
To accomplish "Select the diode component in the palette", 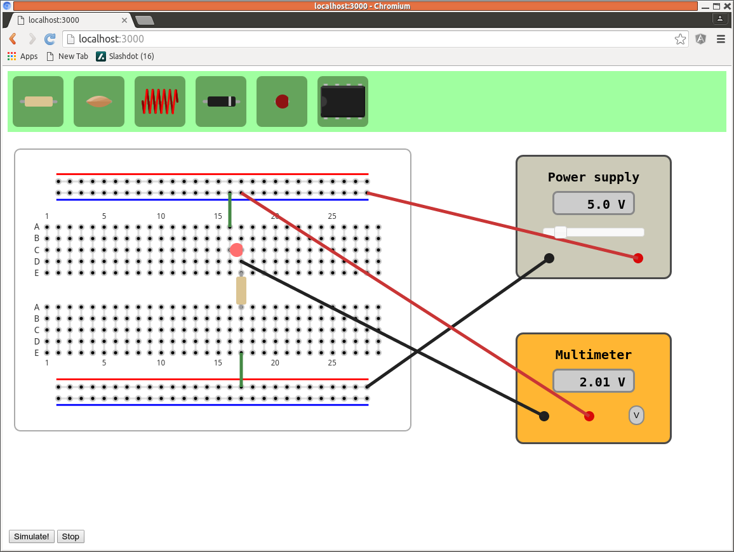I will [221, 102].
